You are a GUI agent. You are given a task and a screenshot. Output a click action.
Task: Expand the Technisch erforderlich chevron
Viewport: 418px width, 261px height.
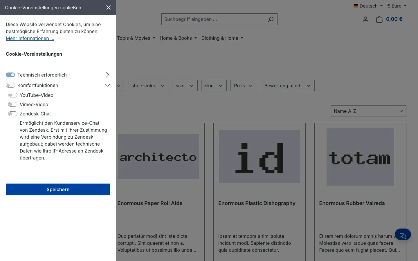107,75
